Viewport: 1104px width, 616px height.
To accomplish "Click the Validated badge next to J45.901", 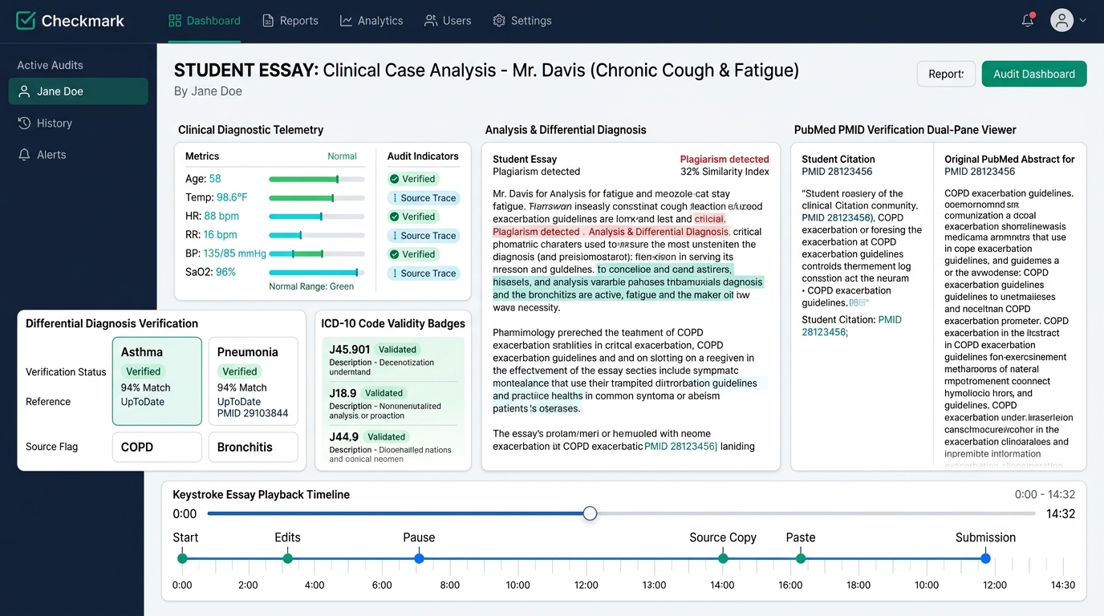I will [x=398, y=350].
